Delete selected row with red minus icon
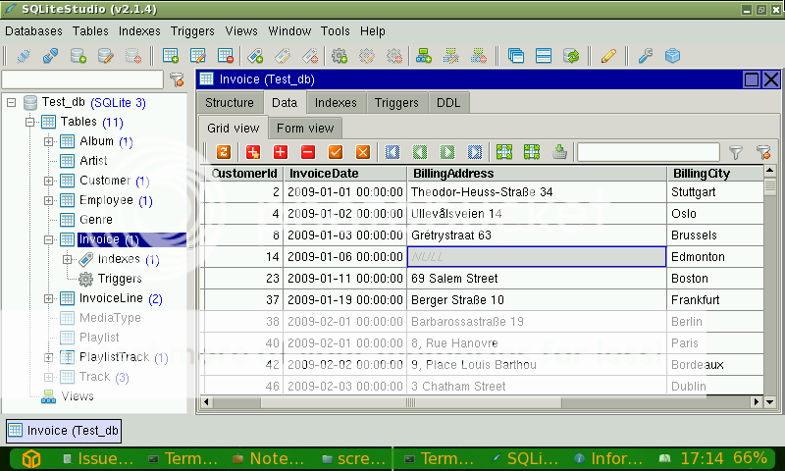 pos(307,152)
